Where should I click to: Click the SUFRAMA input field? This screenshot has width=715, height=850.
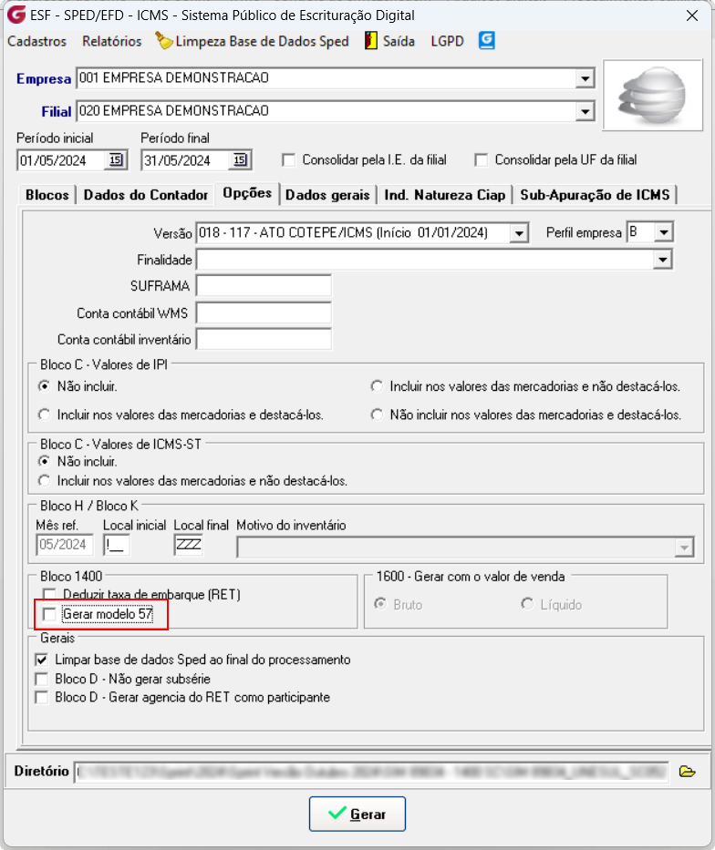(264, 286)
